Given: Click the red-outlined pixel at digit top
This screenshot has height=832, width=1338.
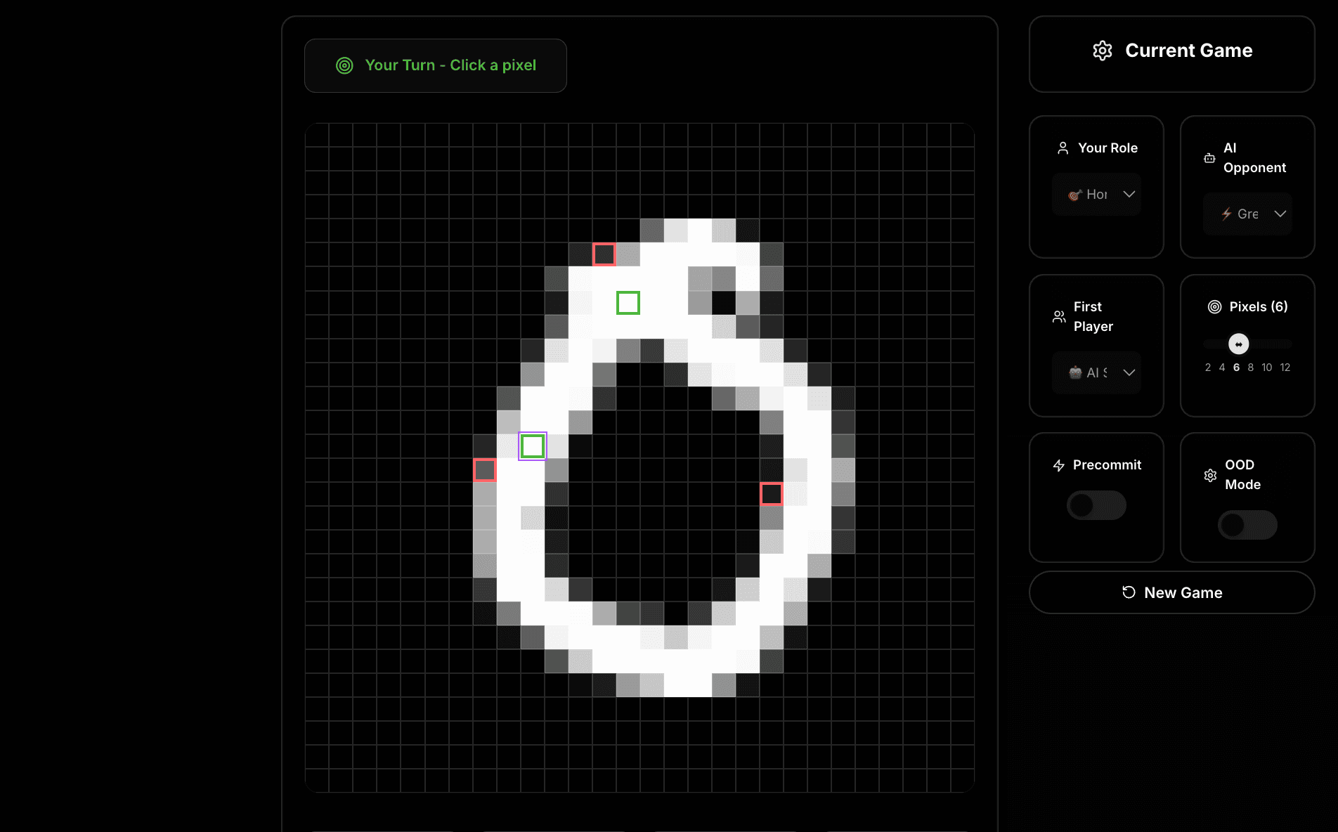Looking at the screenshot, I should tap(604, 254).
